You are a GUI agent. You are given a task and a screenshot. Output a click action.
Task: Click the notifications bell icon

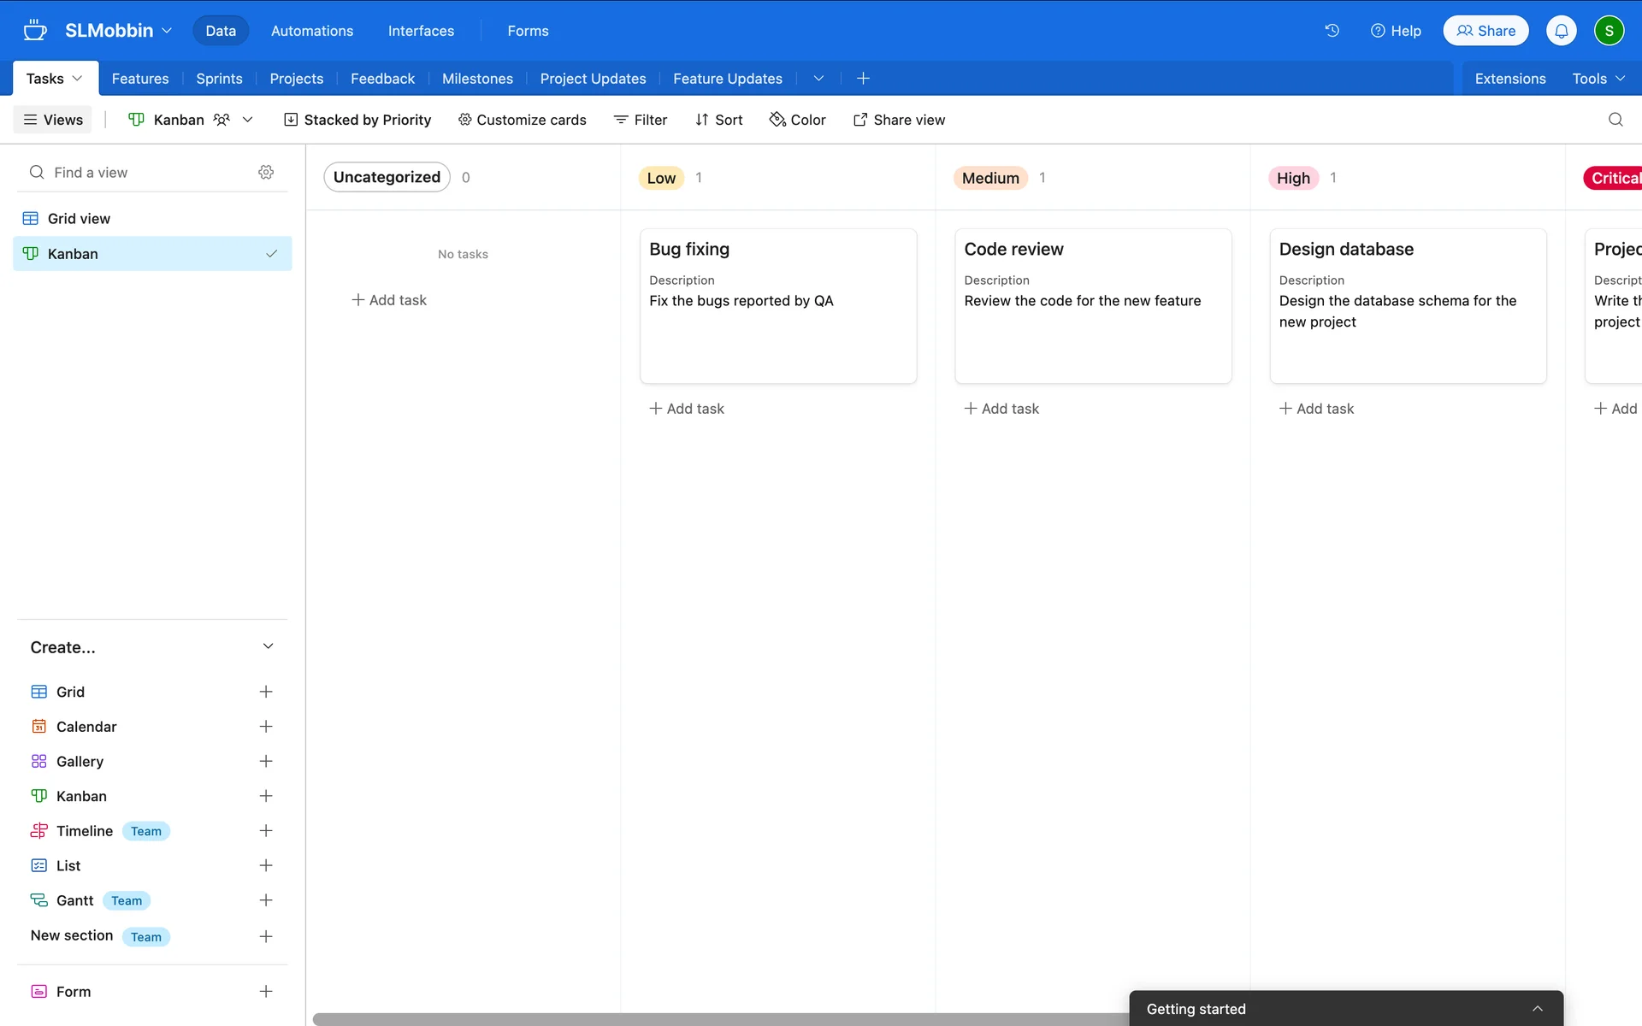pos(1561,31)
